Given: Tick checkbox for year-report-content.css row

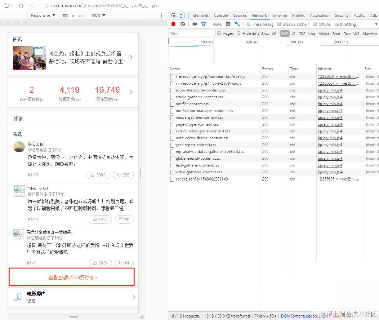Looking at the screenshot, I should 172,145.
